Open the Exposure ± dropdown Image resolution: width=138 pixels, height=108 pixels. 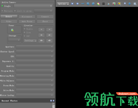pos(35,61)
